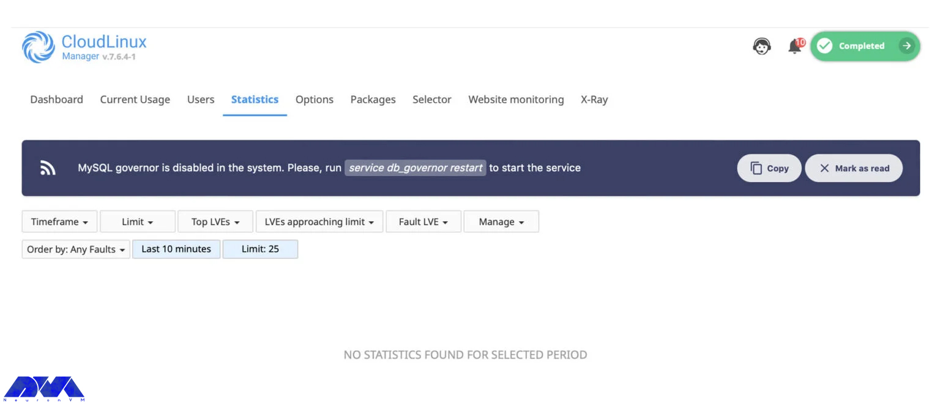Click the X icon on Mark as read

pos(826,168)
